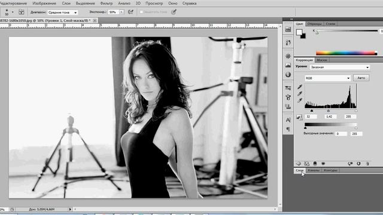This screenshot has width=383, height=215.
Task: Open the Просмотр menu
Action: coord(154,4)
